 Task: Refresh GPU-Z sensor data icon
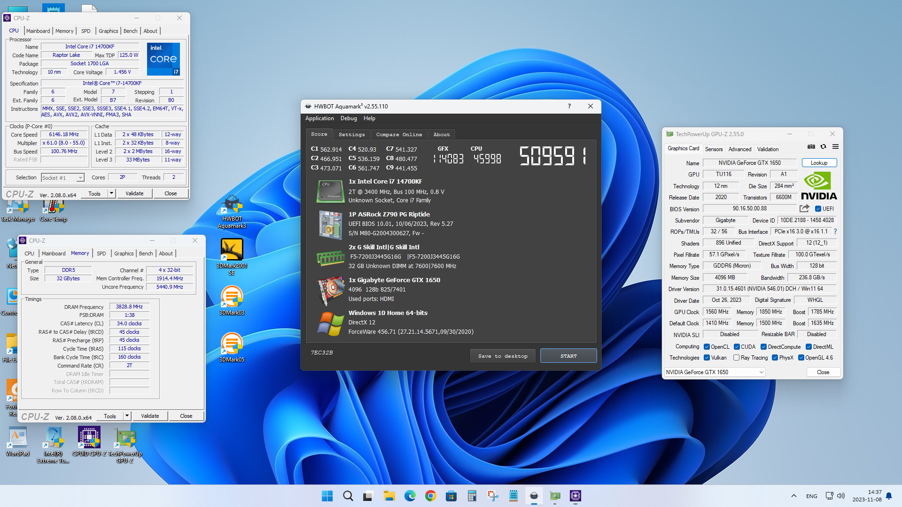pos(824,147)
